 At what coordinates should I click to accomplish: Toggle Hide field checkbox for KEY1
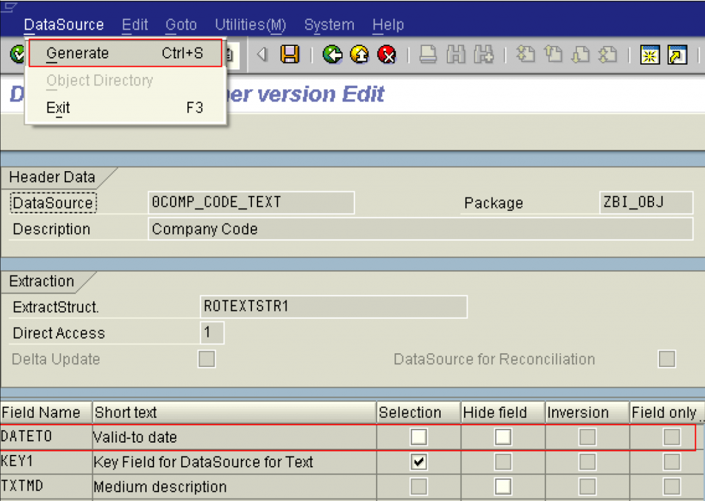(x=503, y=462)
